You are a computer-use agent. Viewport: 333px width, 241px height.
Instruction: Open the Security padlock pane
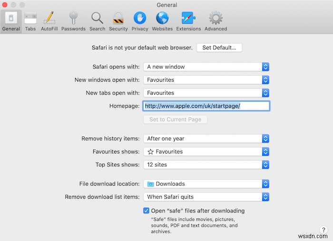pos(118,21)
